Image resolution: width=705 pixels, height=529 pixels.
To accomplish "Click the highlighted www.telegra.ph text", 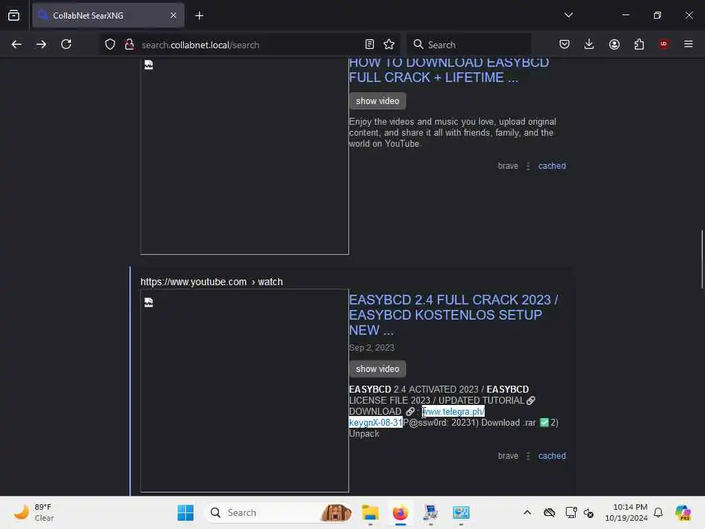I will point(454,412).
